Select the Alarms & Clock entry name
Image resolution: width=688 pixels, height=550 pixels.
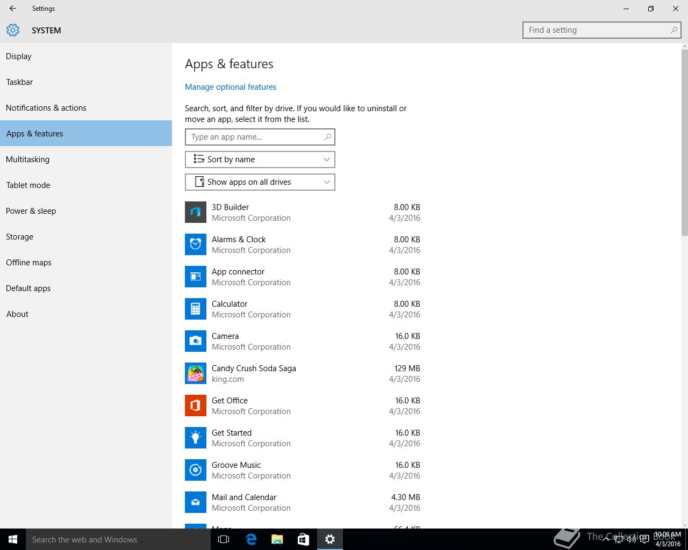click(239, 240)
